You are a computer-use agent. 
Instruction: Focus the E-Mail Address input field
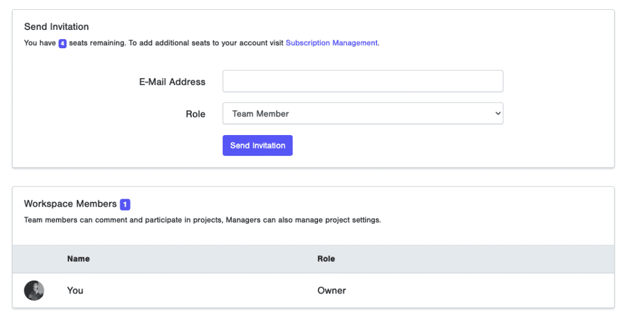[363, 81]
